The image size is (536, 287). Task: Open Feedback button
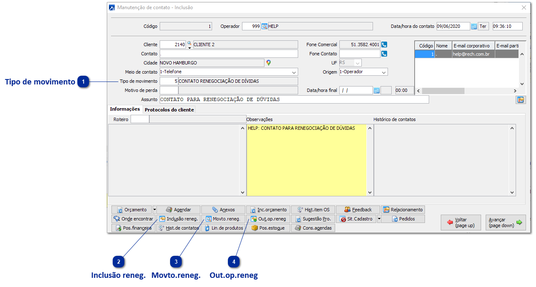358,210
